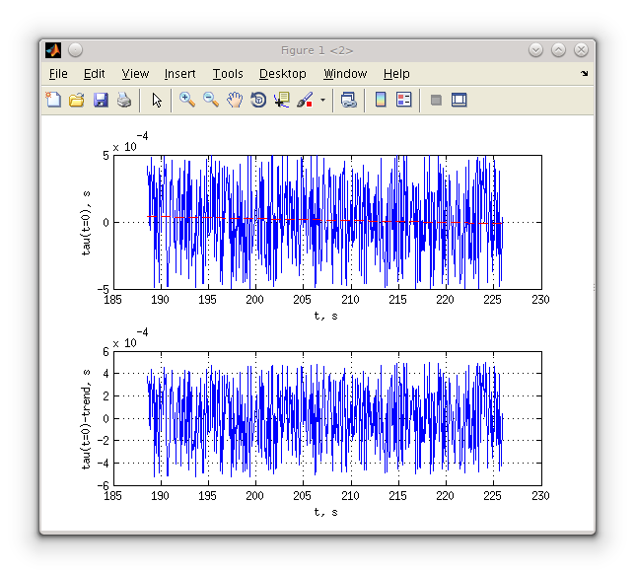Save the figure using the floppy disk icon
635x574 pixels.
100,100
